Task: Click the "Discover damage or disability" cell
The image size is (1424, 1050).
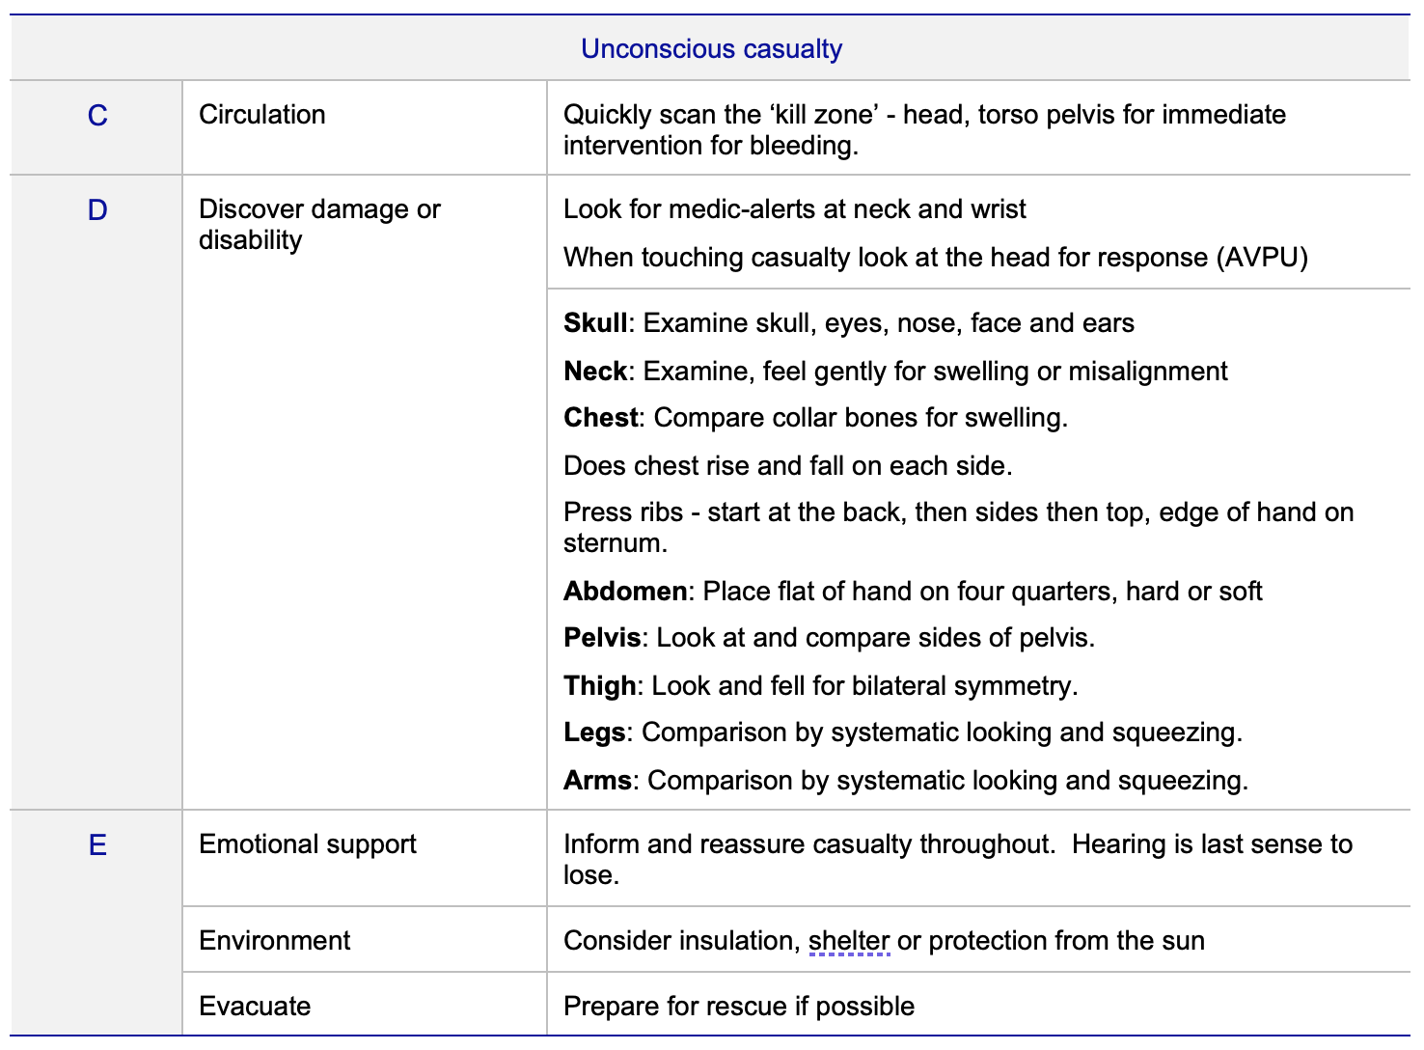Action: tap(318, 225)
